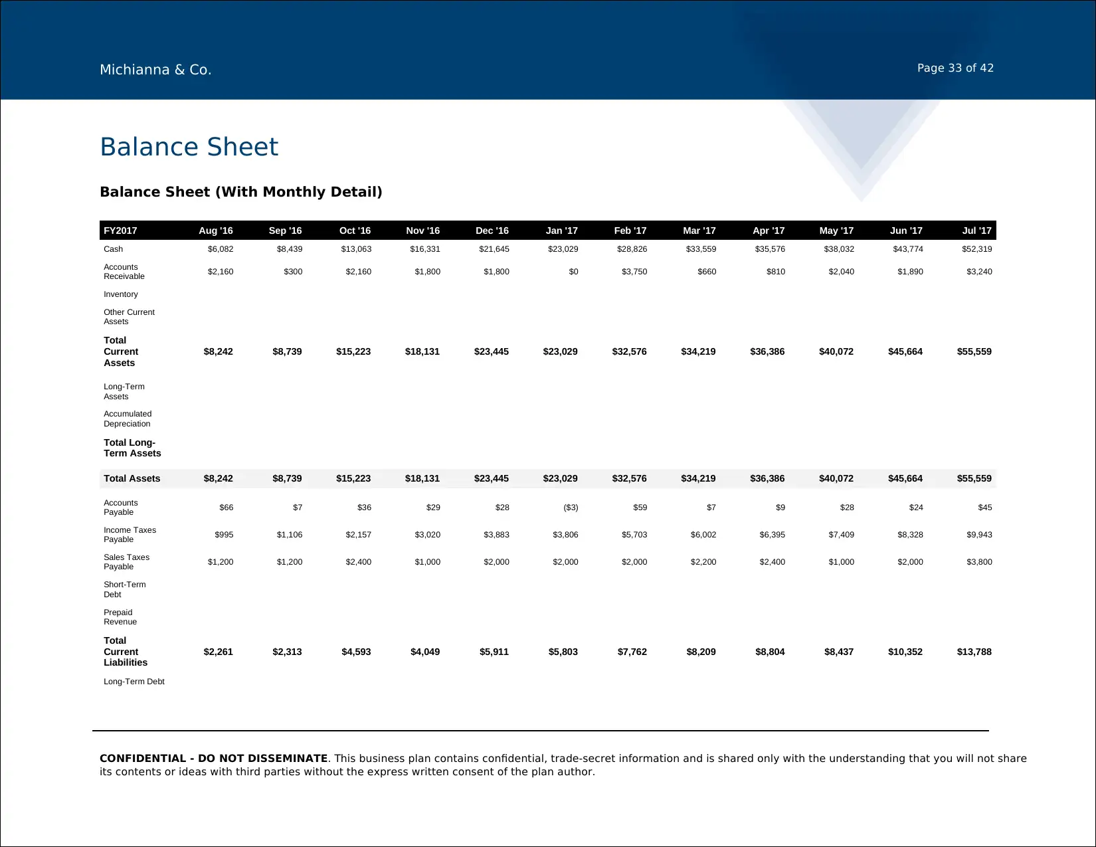1096x847 pixels.
Task: Click the Income Taxes Payable value $9,943
Action: point(979,535)
